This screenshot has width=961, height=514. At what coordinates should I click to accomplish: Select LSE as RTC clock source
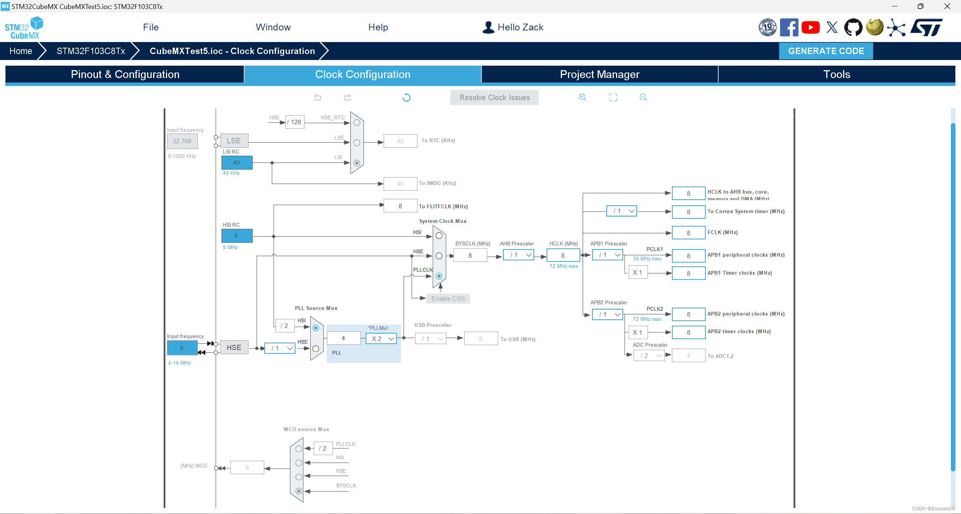(357, 143)
